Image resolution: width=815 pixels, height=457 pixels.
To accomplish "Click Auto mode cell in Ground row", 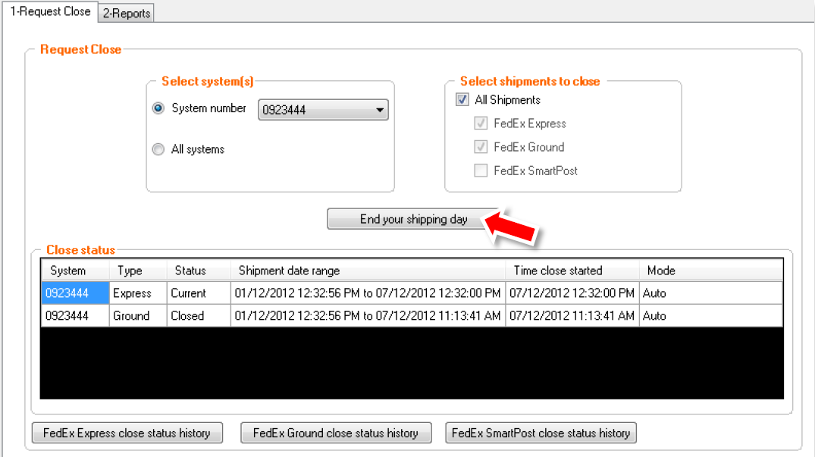I will click(x=711, y=316).
